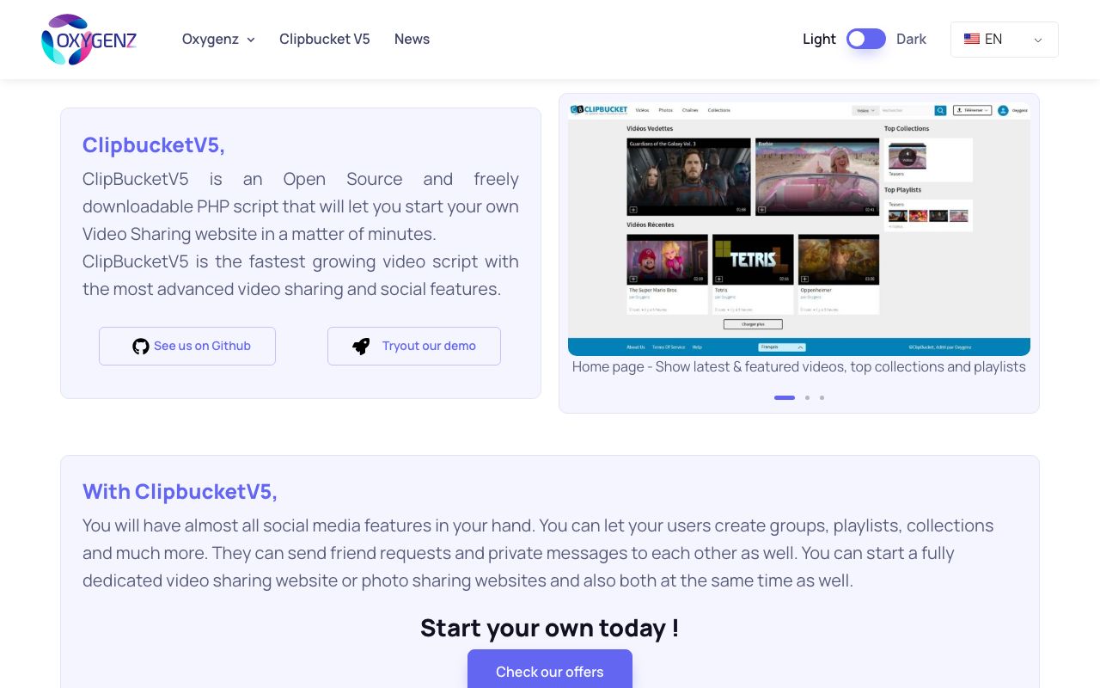This screenshot has height=688, width=1100.
Task: Go to the News page
Action: point(412,40)
